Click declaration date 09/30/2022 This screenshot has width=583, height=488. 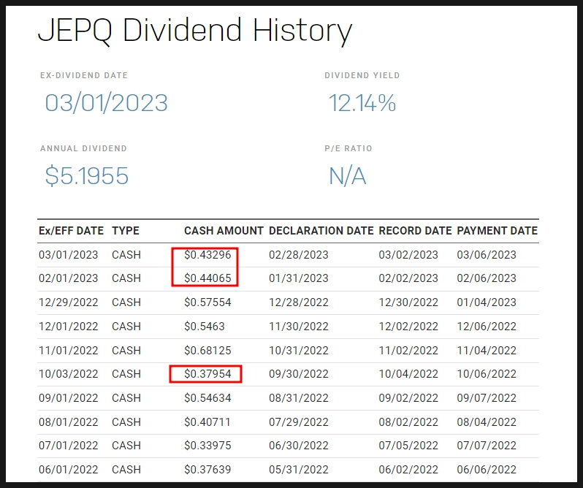click(x=299, y=374)
